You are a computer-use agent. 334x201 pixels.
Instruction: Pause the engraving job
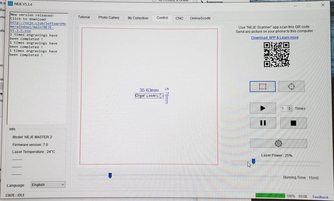coord(263,123)
